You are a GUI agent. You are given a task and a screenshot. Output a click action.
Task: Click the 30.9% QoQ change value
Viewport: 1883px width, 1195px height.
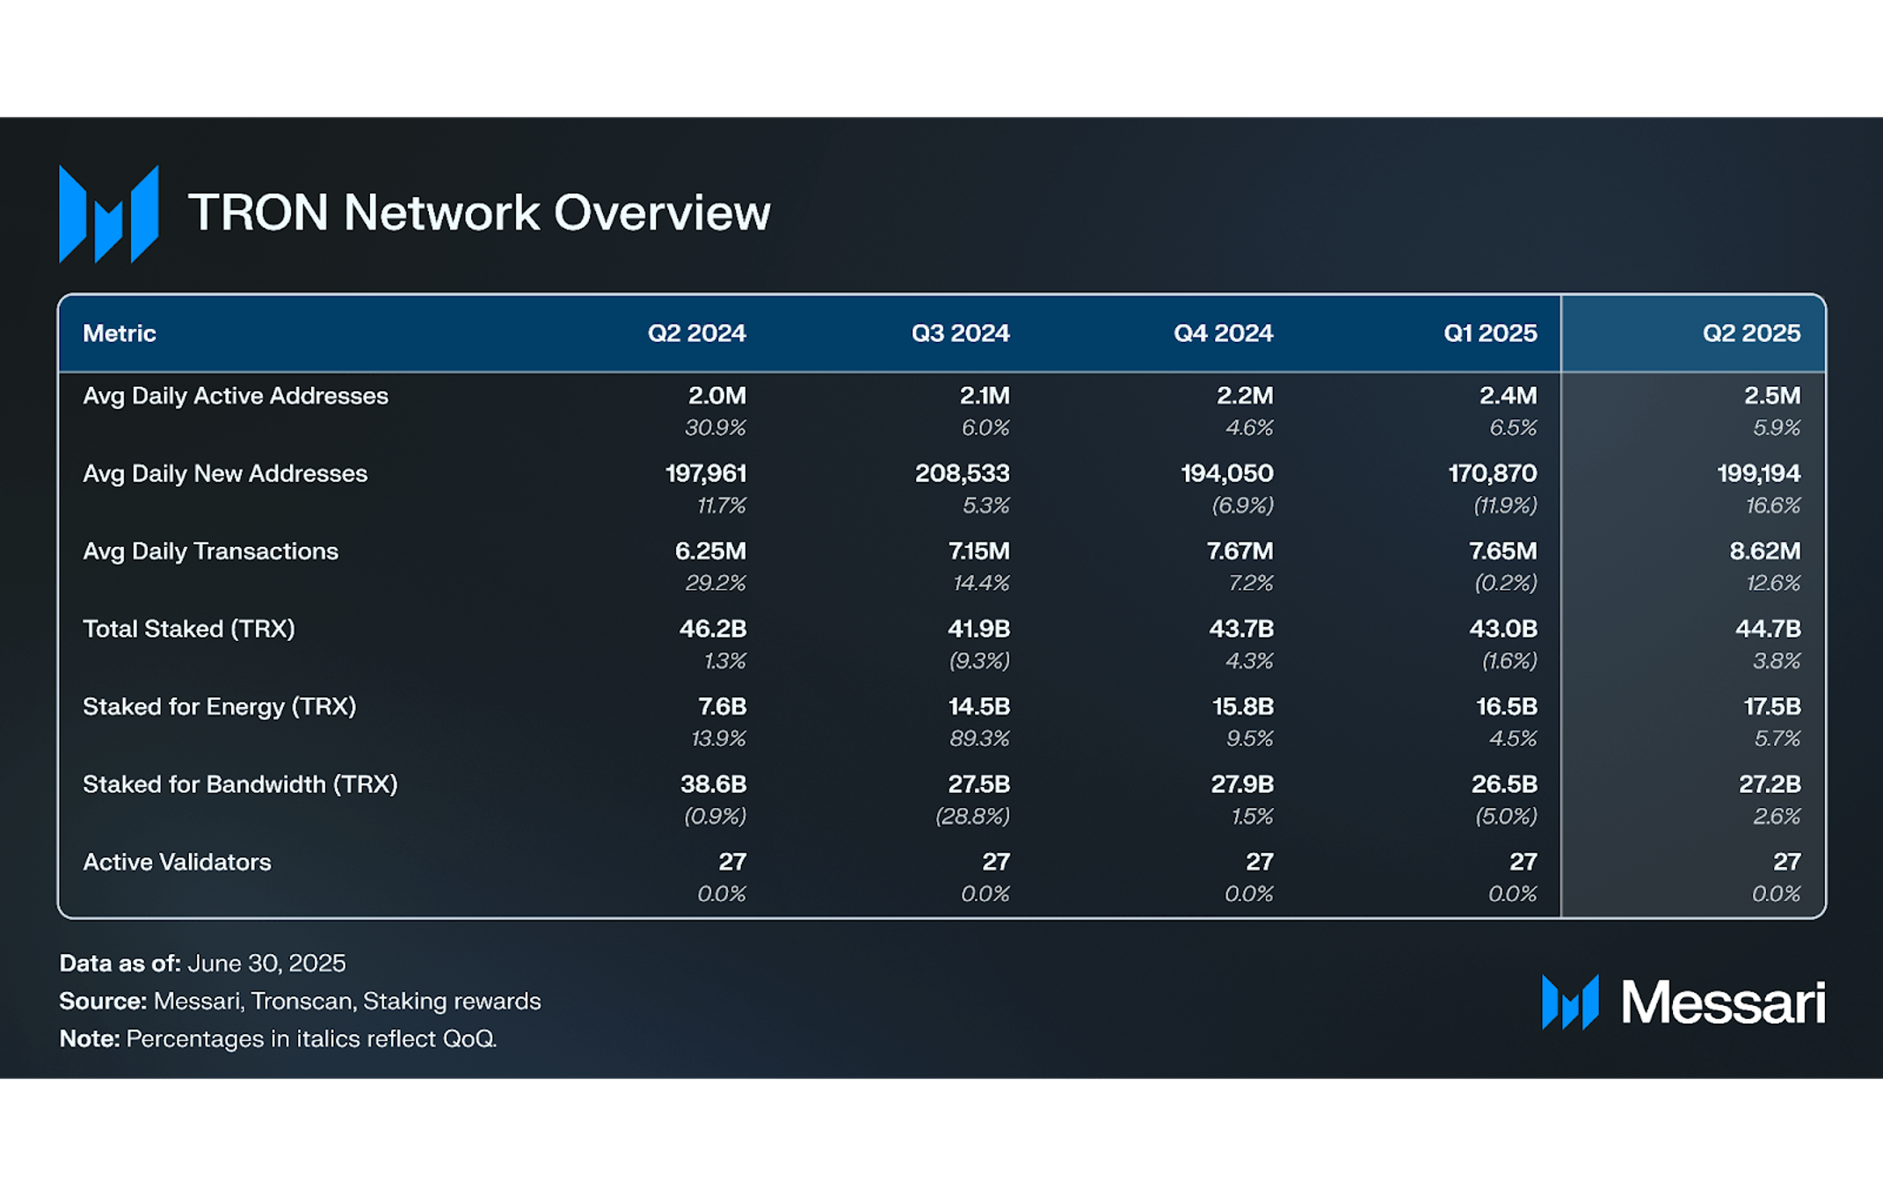coord(716,428)
